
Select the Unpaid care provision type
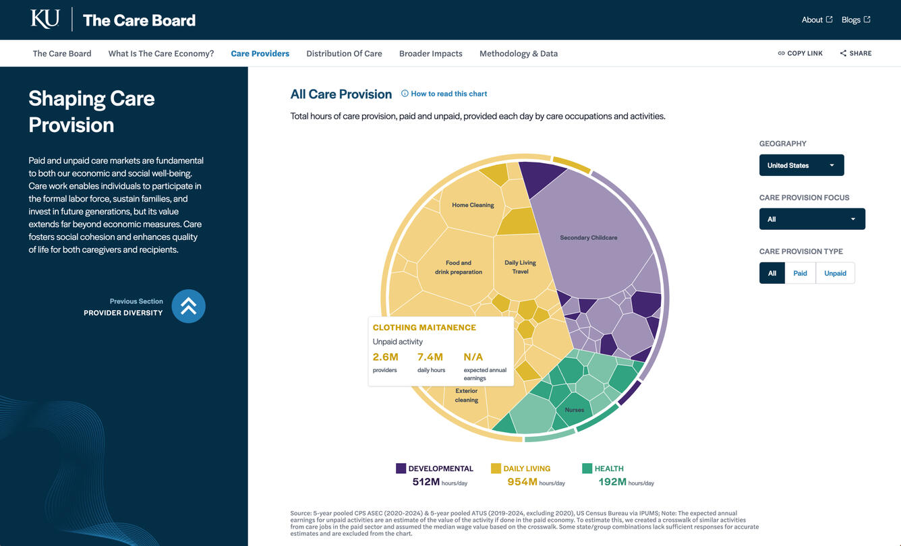835,273
